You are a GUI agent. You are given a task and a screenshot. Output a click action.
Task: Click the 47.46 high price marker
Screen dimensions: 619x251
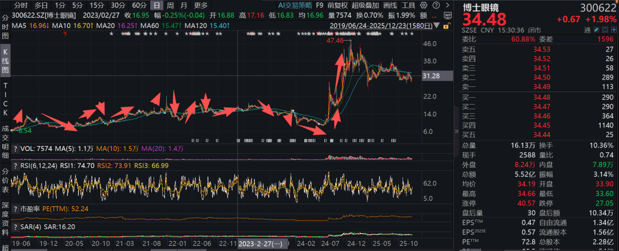pyautogui.click(x=335, y=41)
